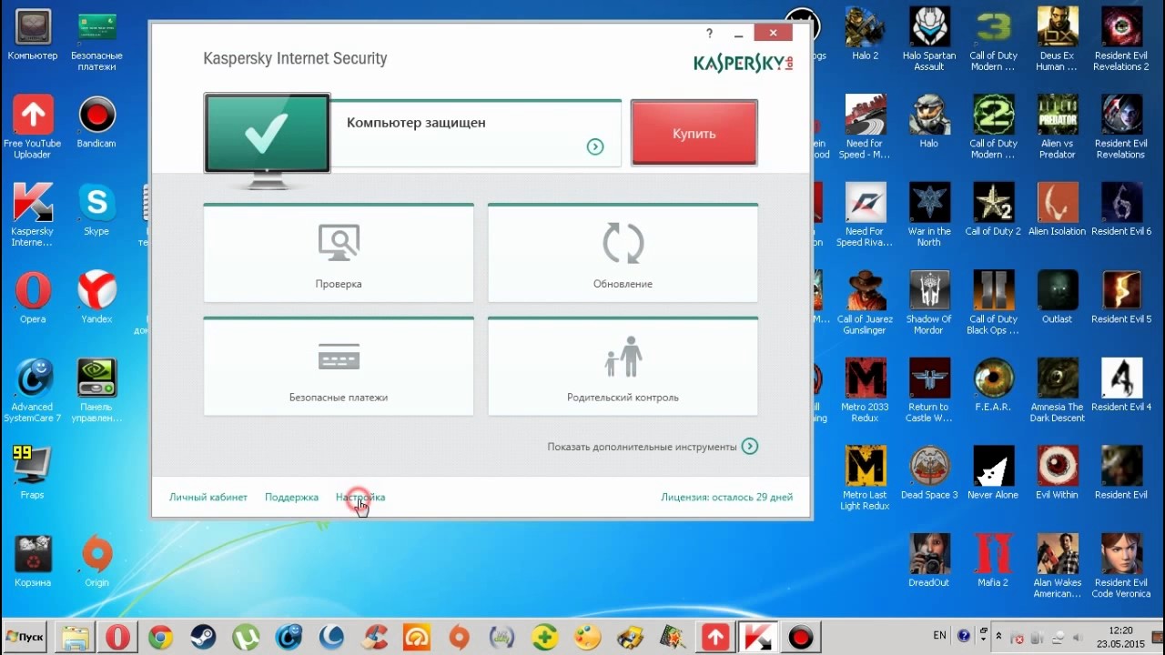Click the taskbar clock 12:20
The height and width of the screenshot is (655, 1165).
coord(1120,630)
